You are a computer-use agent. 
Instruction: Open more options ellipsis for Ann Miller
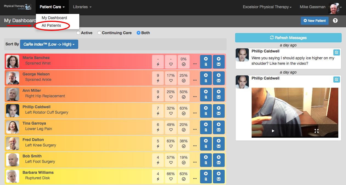tap(195, 97)
